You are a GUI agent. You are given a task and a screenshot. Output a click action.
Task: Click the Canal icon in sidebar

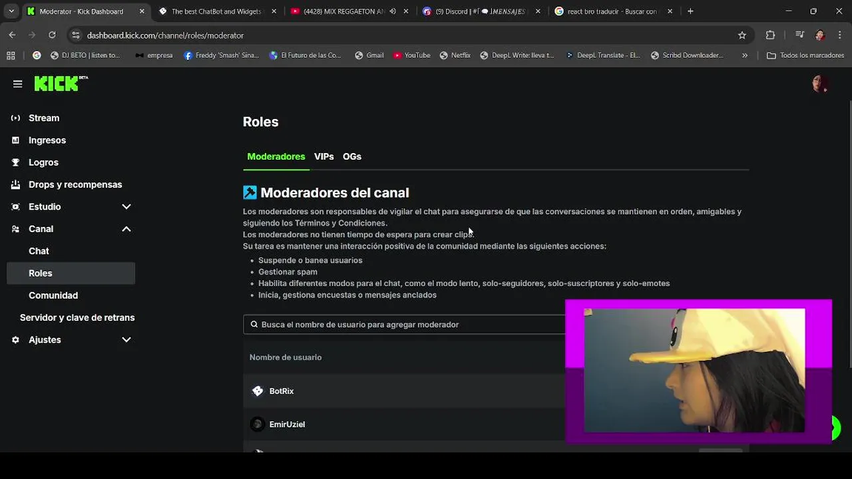pyautogui.click(x=15, y=229)
